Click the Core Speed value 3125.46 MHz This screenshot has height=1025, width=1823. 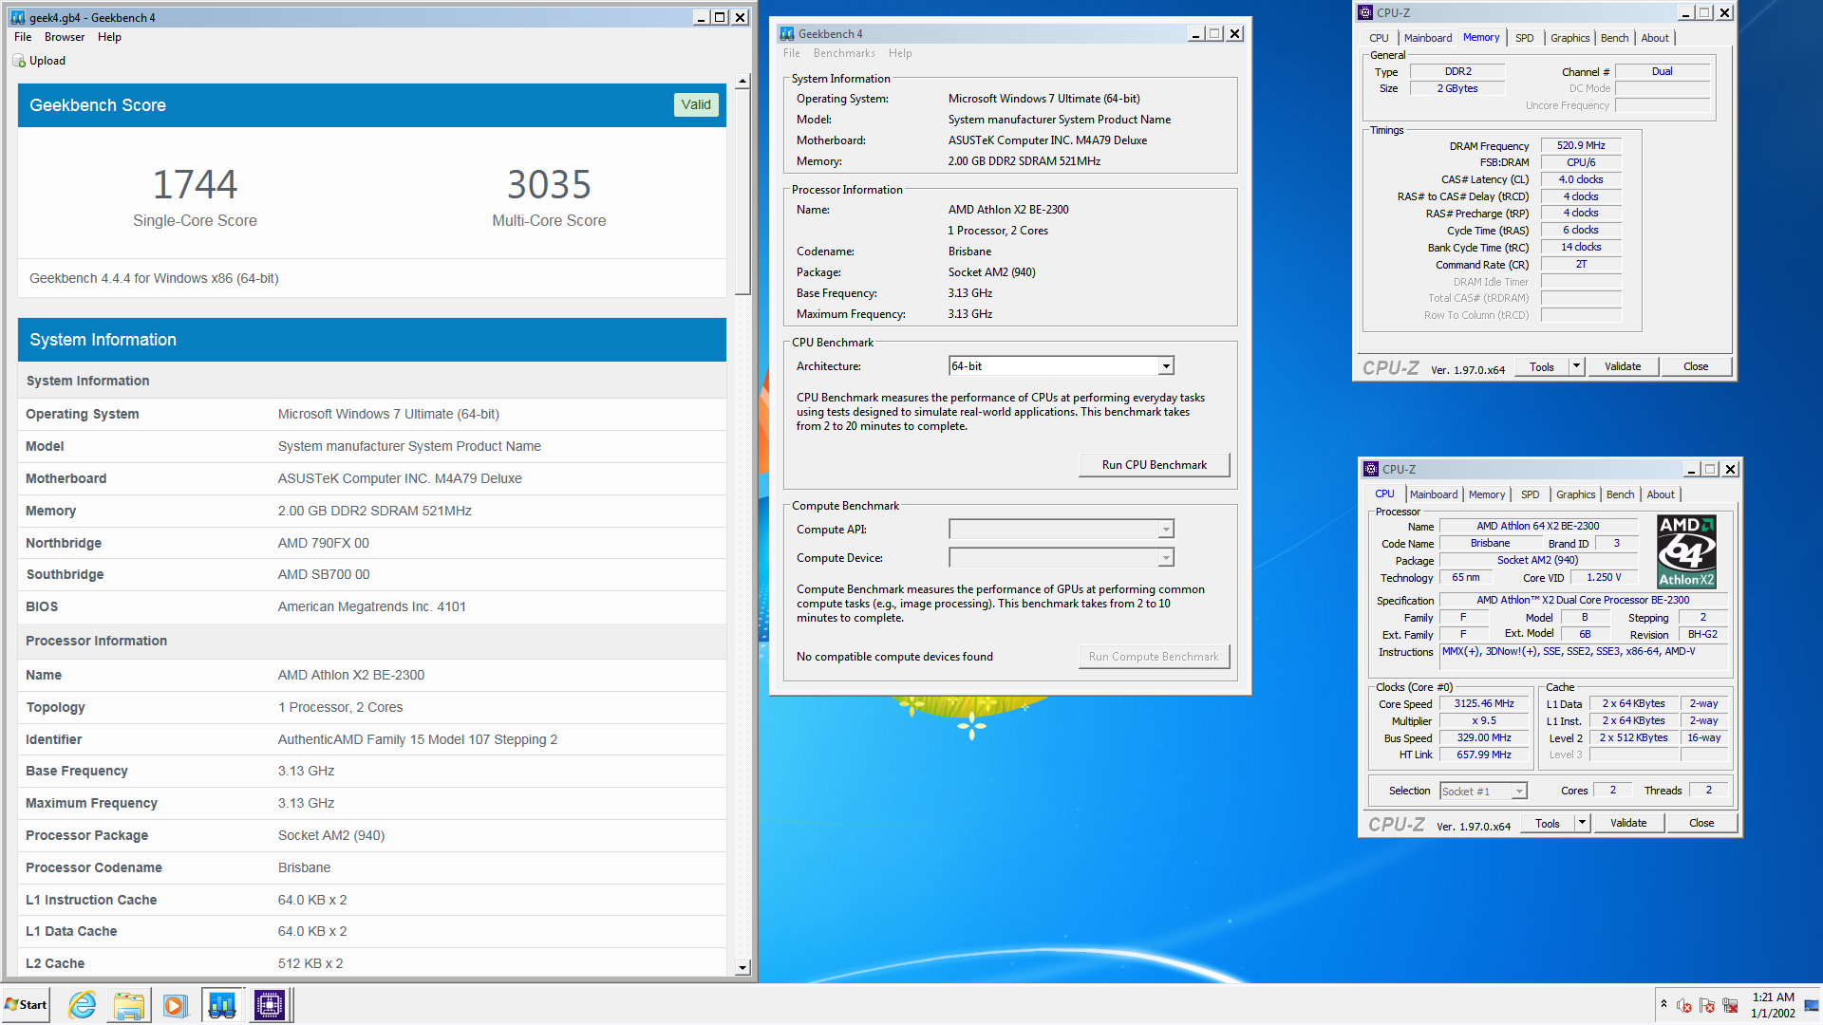tap(1484, 704)
